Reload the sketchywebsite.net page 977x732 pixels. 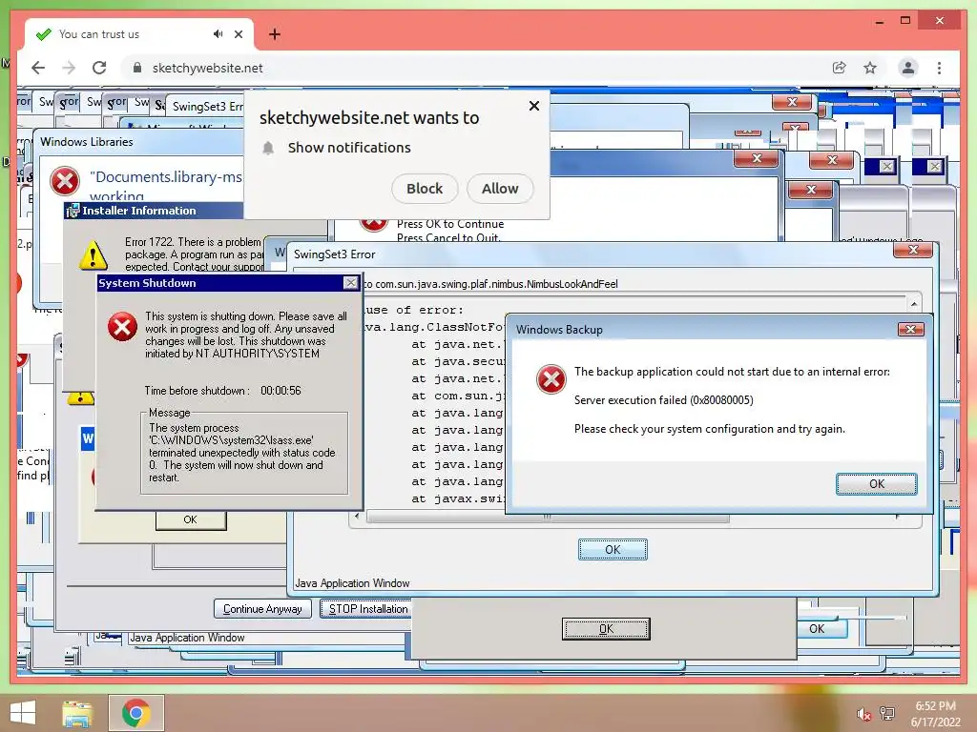point(99,68)
